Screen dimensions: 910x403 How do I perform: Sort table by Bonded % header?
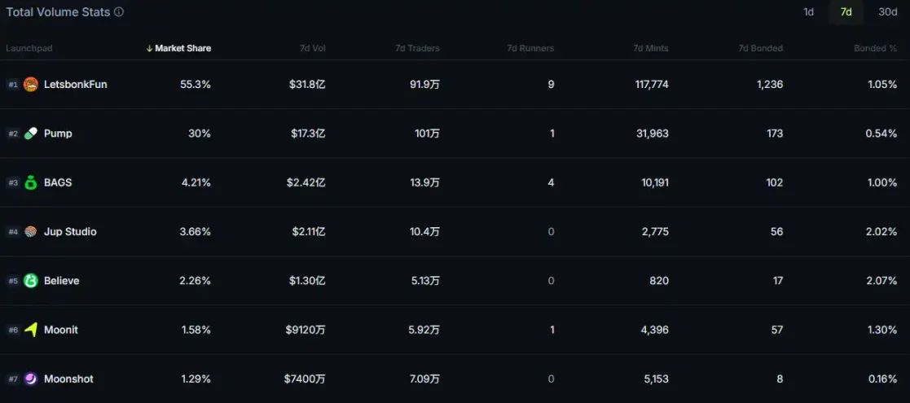[x=875, y=49]
